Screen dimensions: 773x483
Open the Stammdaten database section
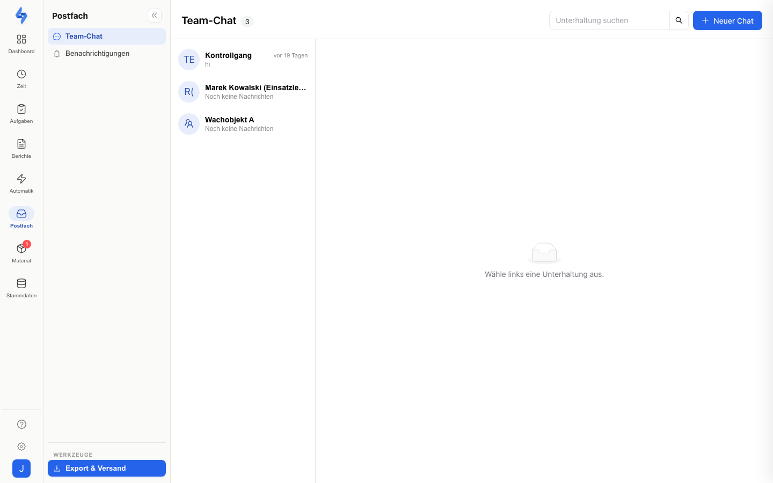(21, 288)
